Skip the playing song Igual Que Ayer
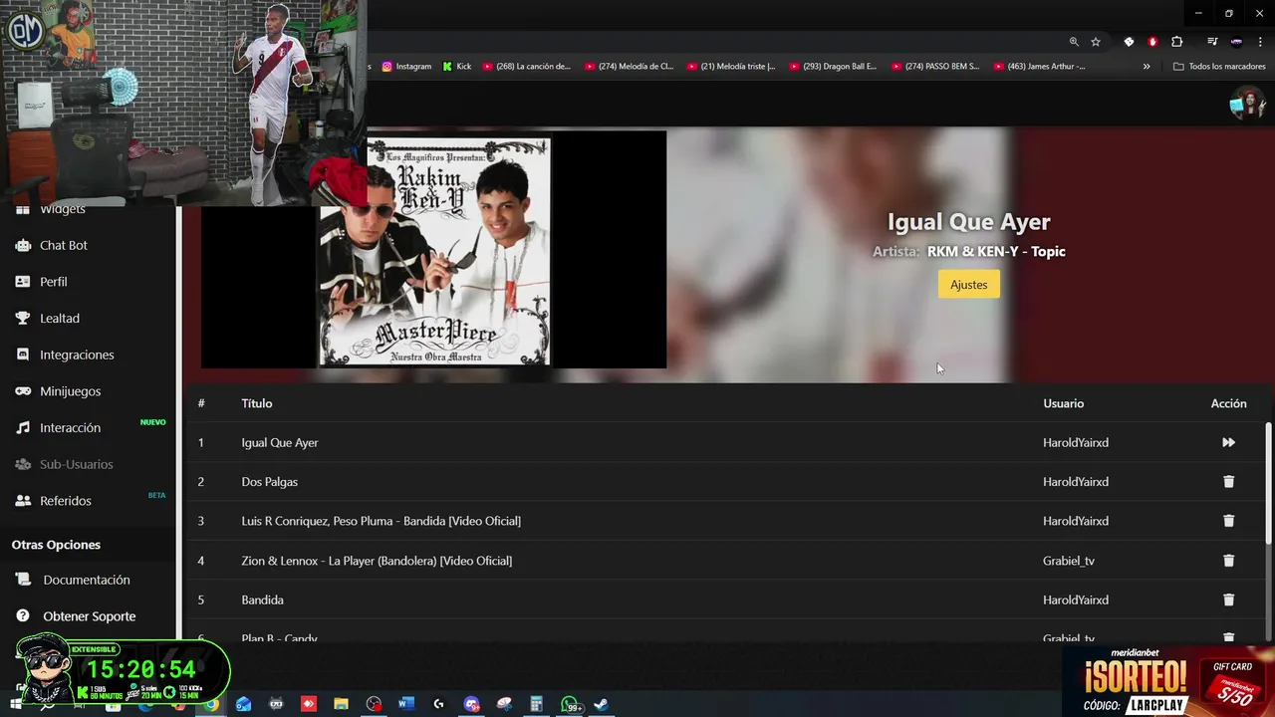This screenshot has height=717, width=1275. point(1228,442)
